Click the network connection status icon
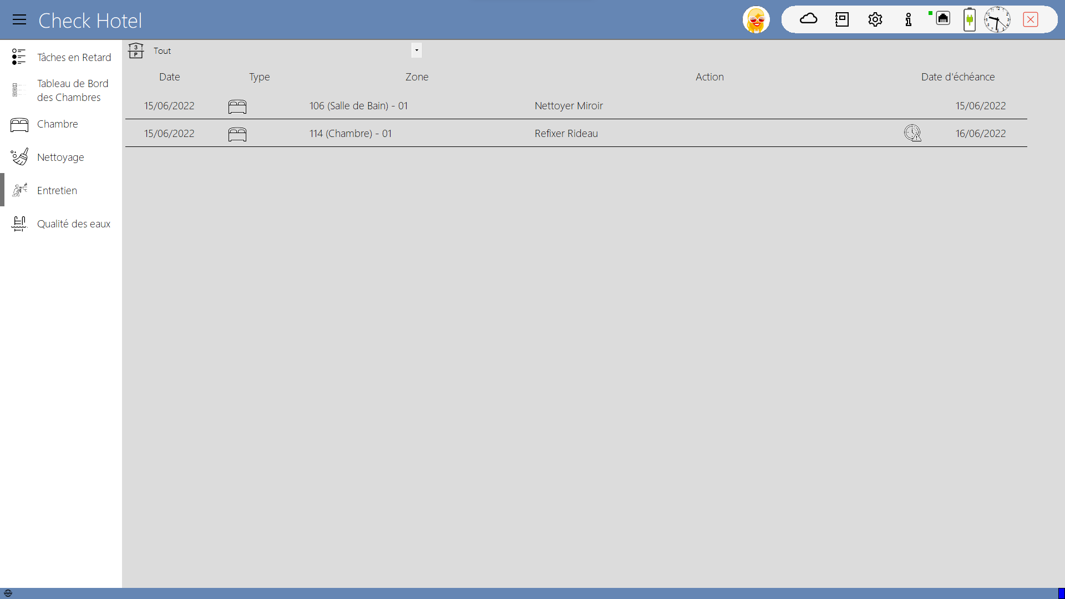Viewport: 1065px width, 599px height. tap(942, 19)
